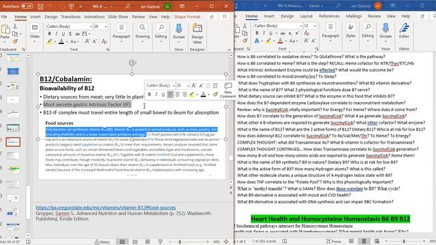Screen dimensions: 436x245
Task: Align text left in floating mini toolbar
Action: pyautogui.click(x=170, y=95)
